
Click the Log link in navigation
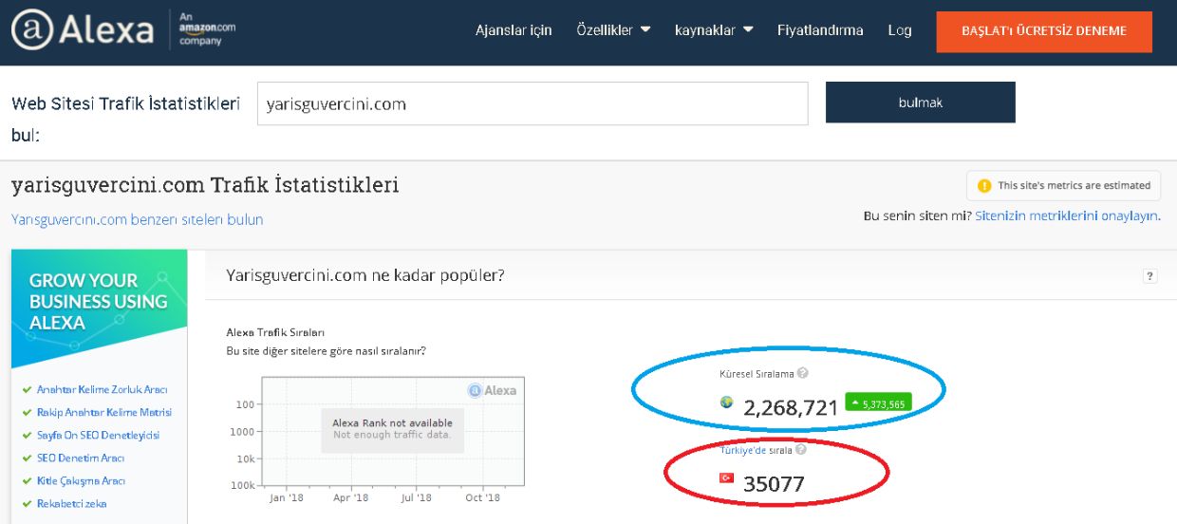[900, 30]
